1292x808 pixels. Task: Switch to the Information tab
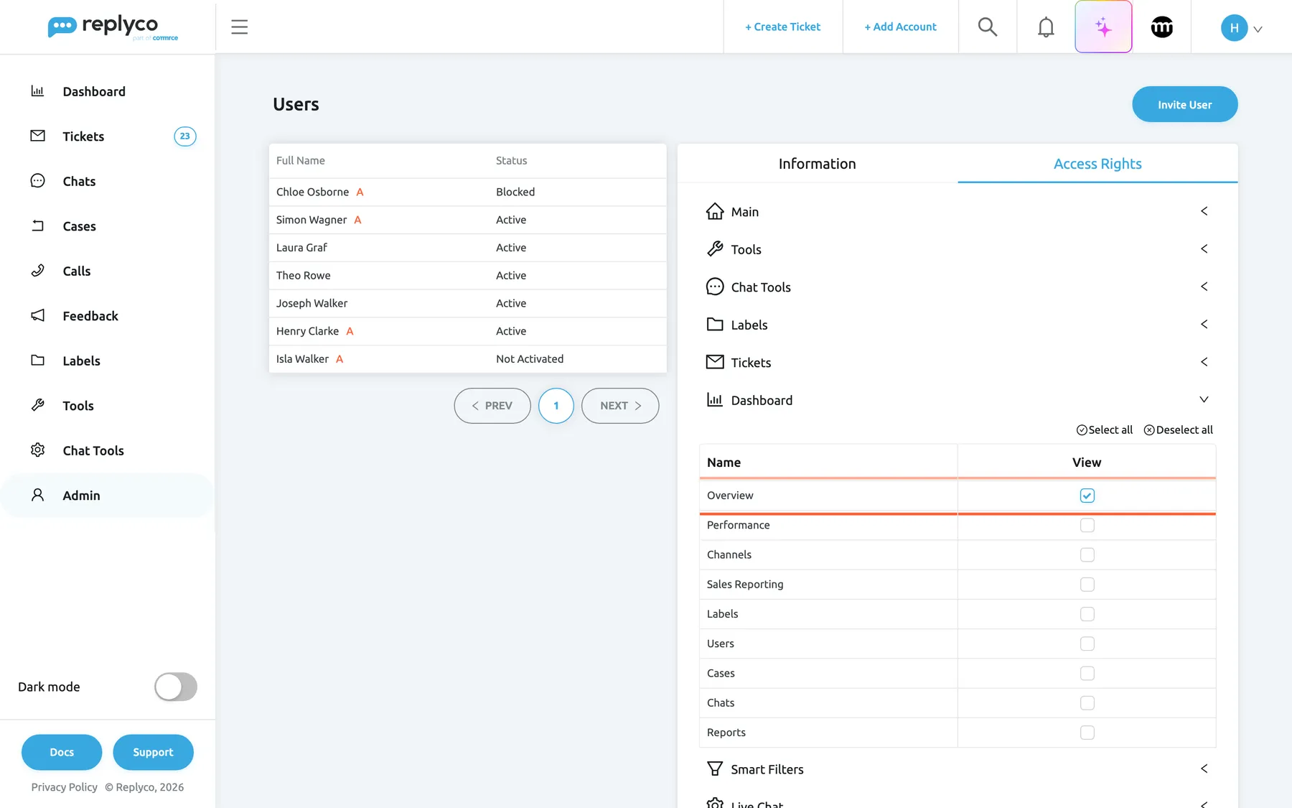click(x=817, y=164)
